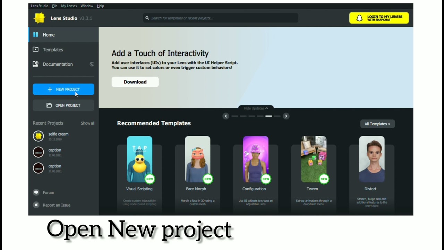
Task: Download the UI Helper Script
Action: point(135,82)
